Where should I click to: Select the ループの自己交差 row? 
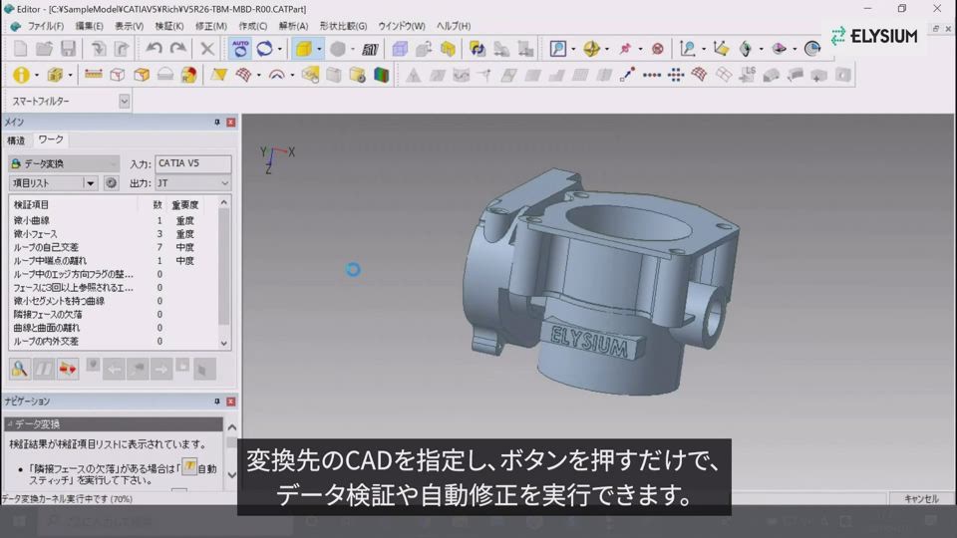tap(114, 248)
